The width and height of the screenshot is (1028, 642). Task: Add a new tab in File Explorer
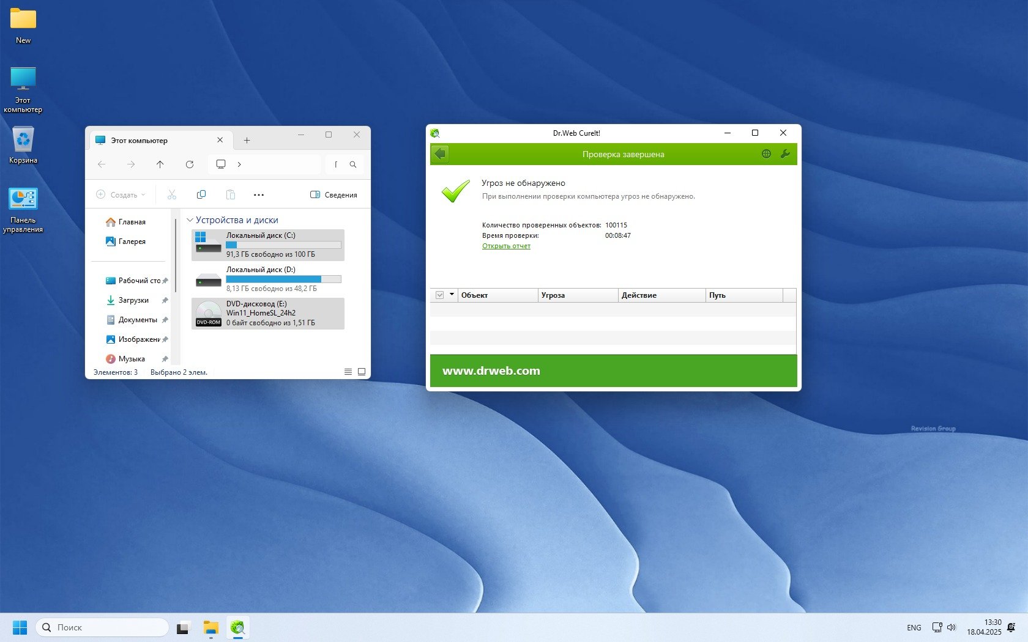tap(247, 141)
